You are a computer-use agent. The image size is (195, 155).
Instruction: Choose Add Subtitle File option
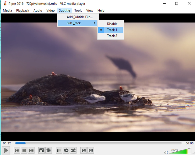pos(78,17)
